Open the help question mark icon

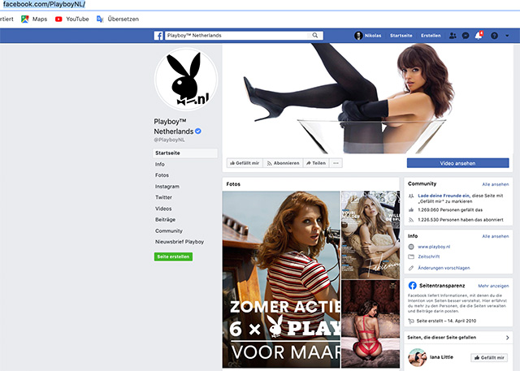tap(494, 36)
